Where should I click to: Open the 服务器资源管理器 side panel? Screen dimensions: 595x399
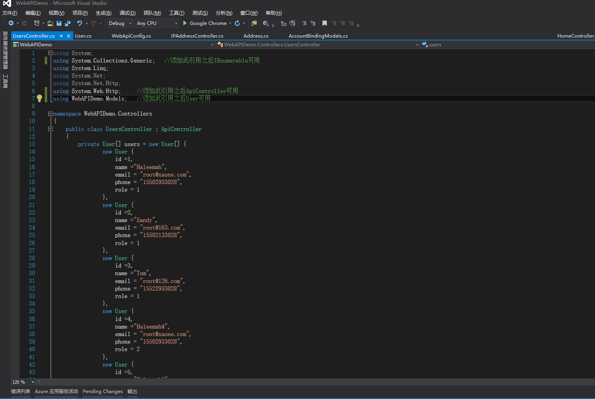click(5, 50)
